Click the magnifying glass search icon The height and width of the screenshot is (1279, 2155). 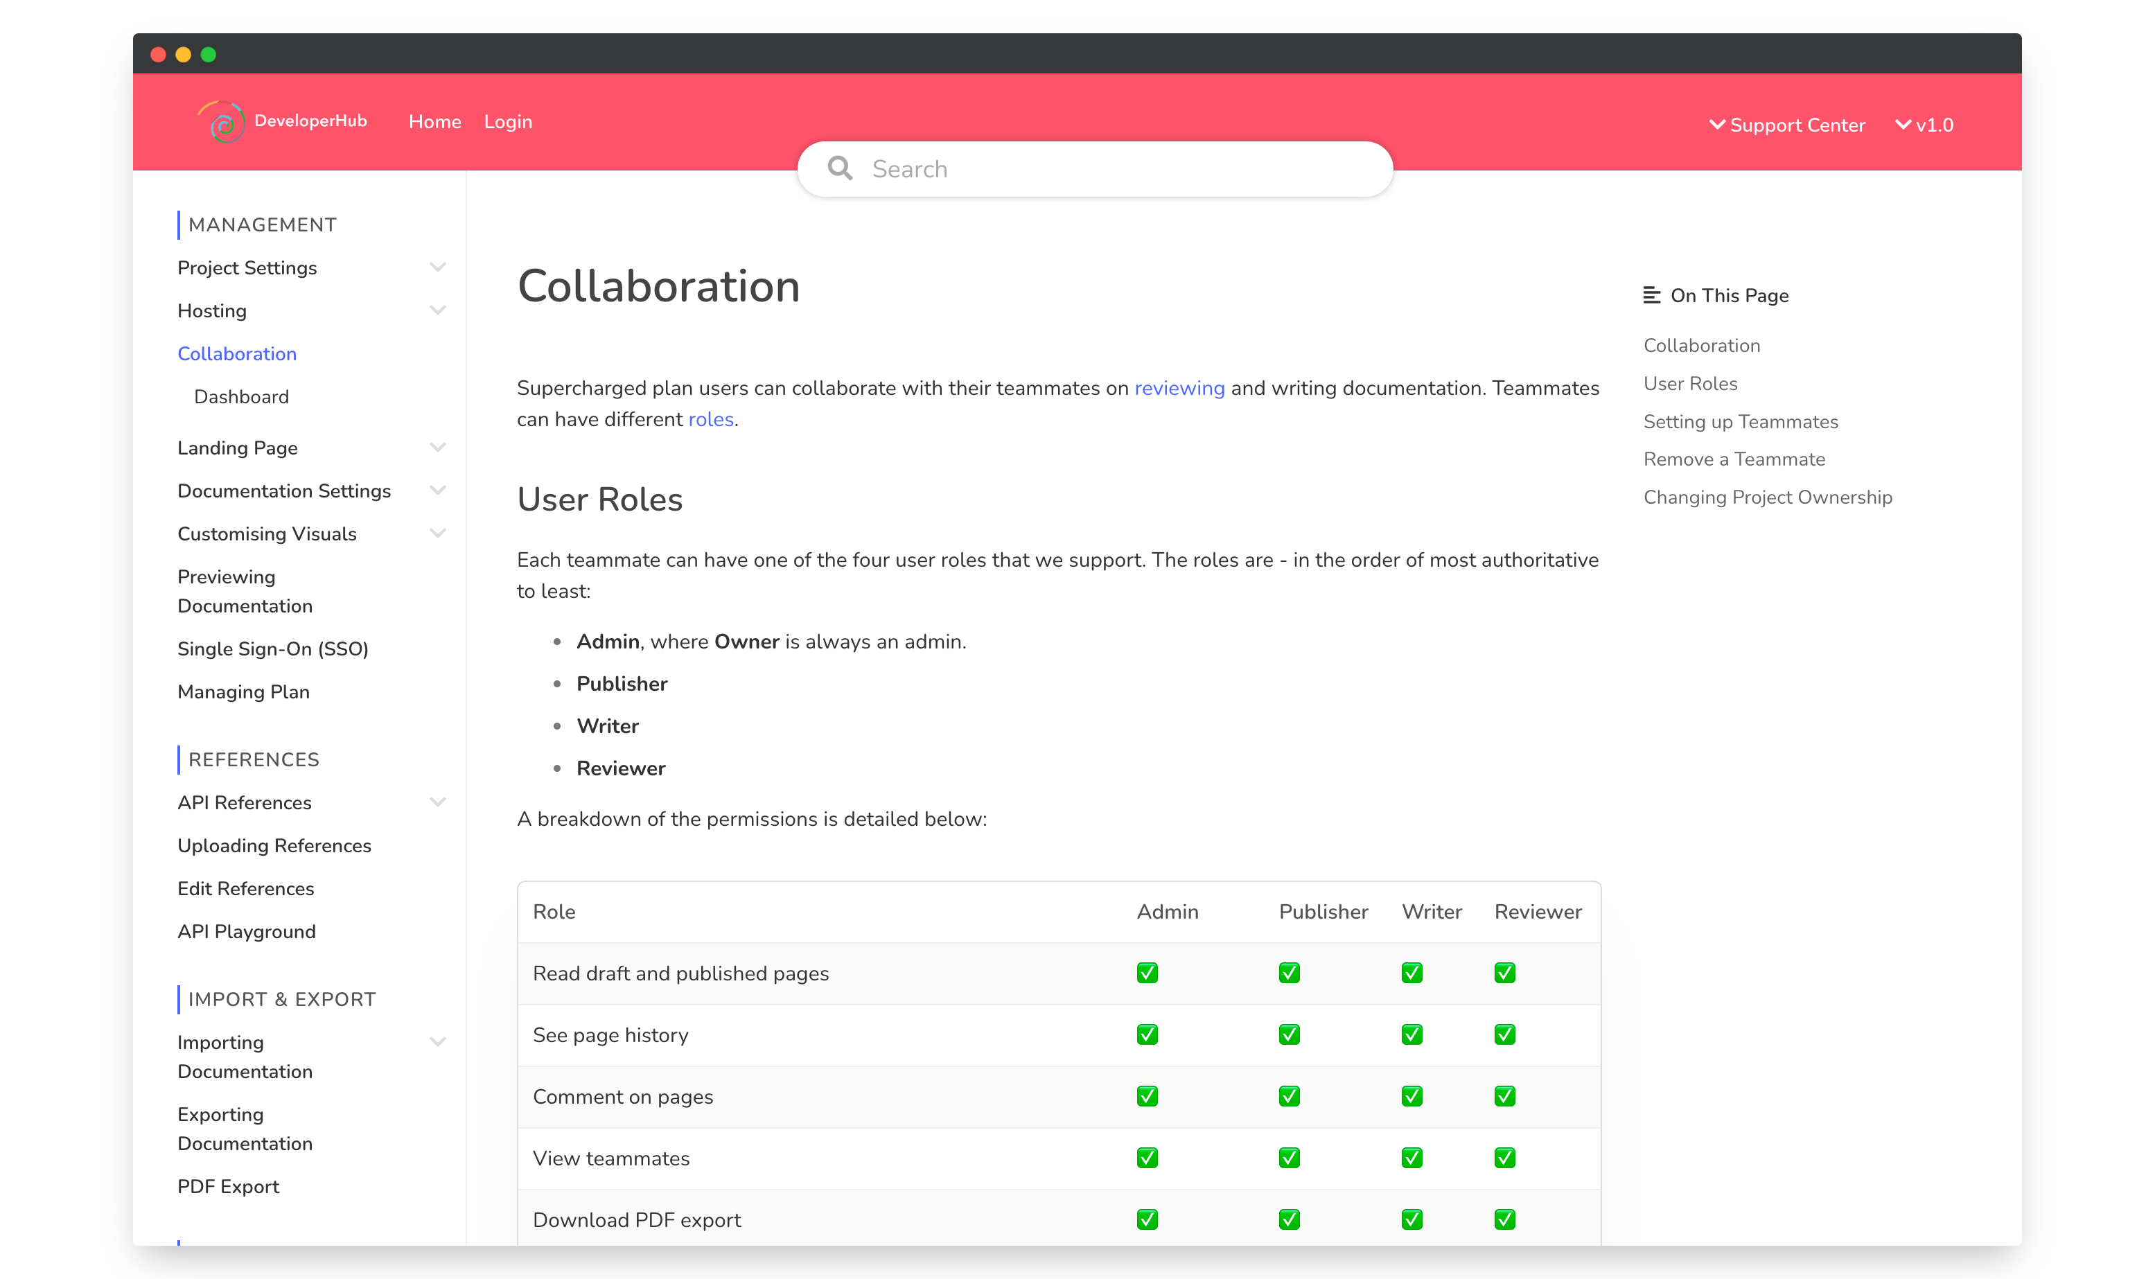pyautogui.click(x=840, y=168)
